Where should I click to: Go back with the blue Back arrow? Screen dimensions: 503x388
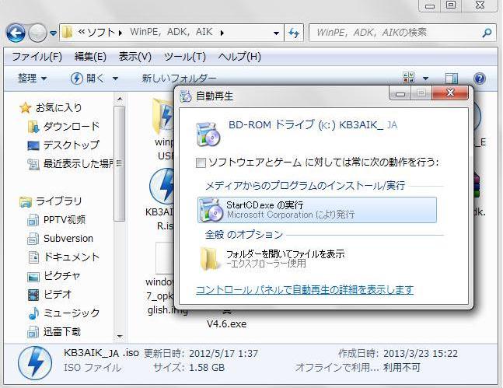[x=16, y=33]
